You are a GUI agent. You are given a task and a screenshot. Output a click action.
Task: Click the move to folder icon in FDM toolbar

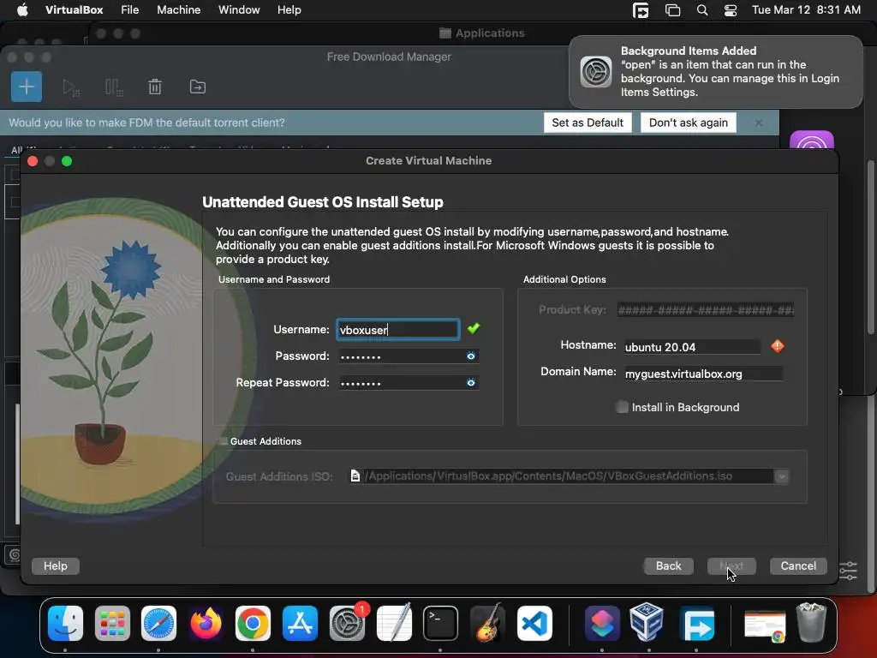(x=198, y=87)
